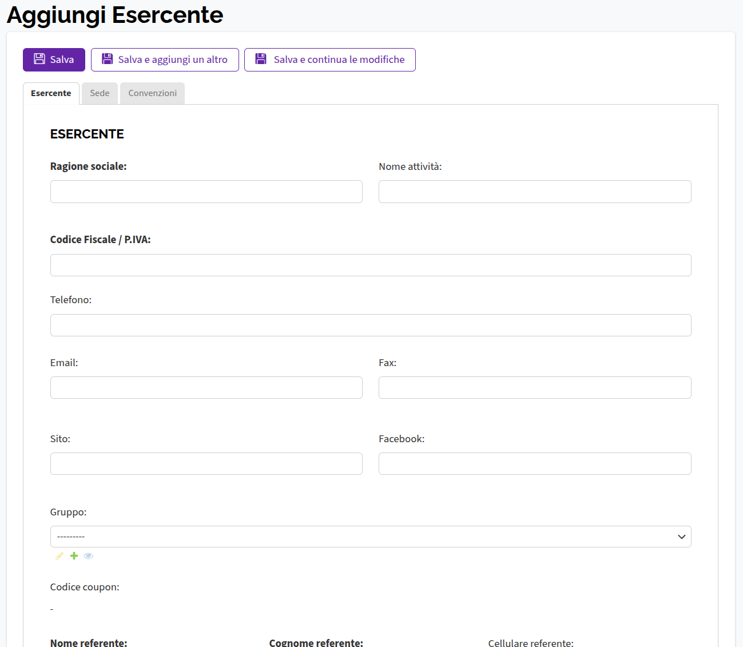Image resolution: width=743 pixels, height=647 pixels.
Task: Click the Facebook text field
Action: pos(535,463)
